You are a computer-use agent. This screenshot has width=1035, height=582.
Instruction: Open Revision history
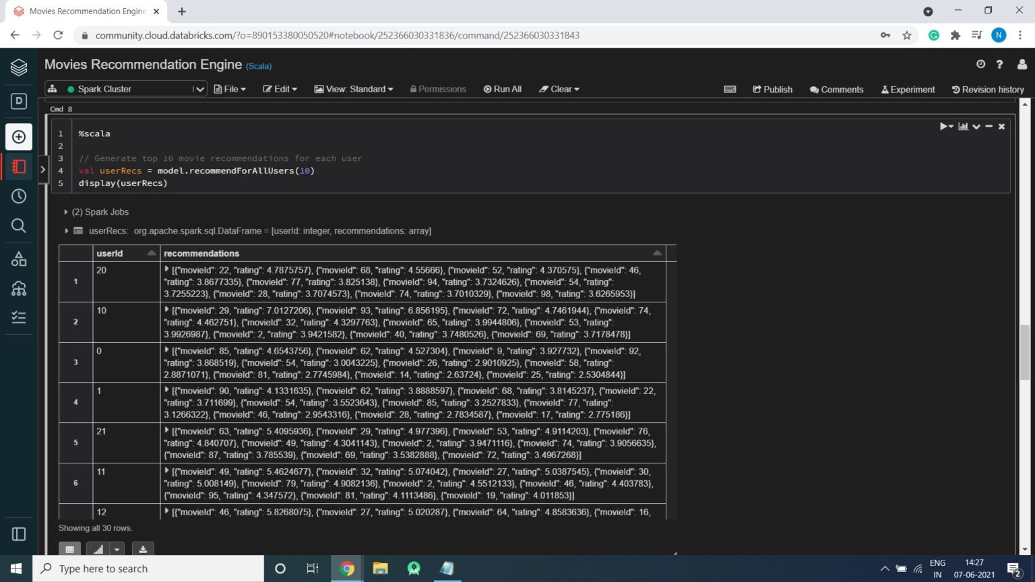pyautogui.click(x=987, y=89)
